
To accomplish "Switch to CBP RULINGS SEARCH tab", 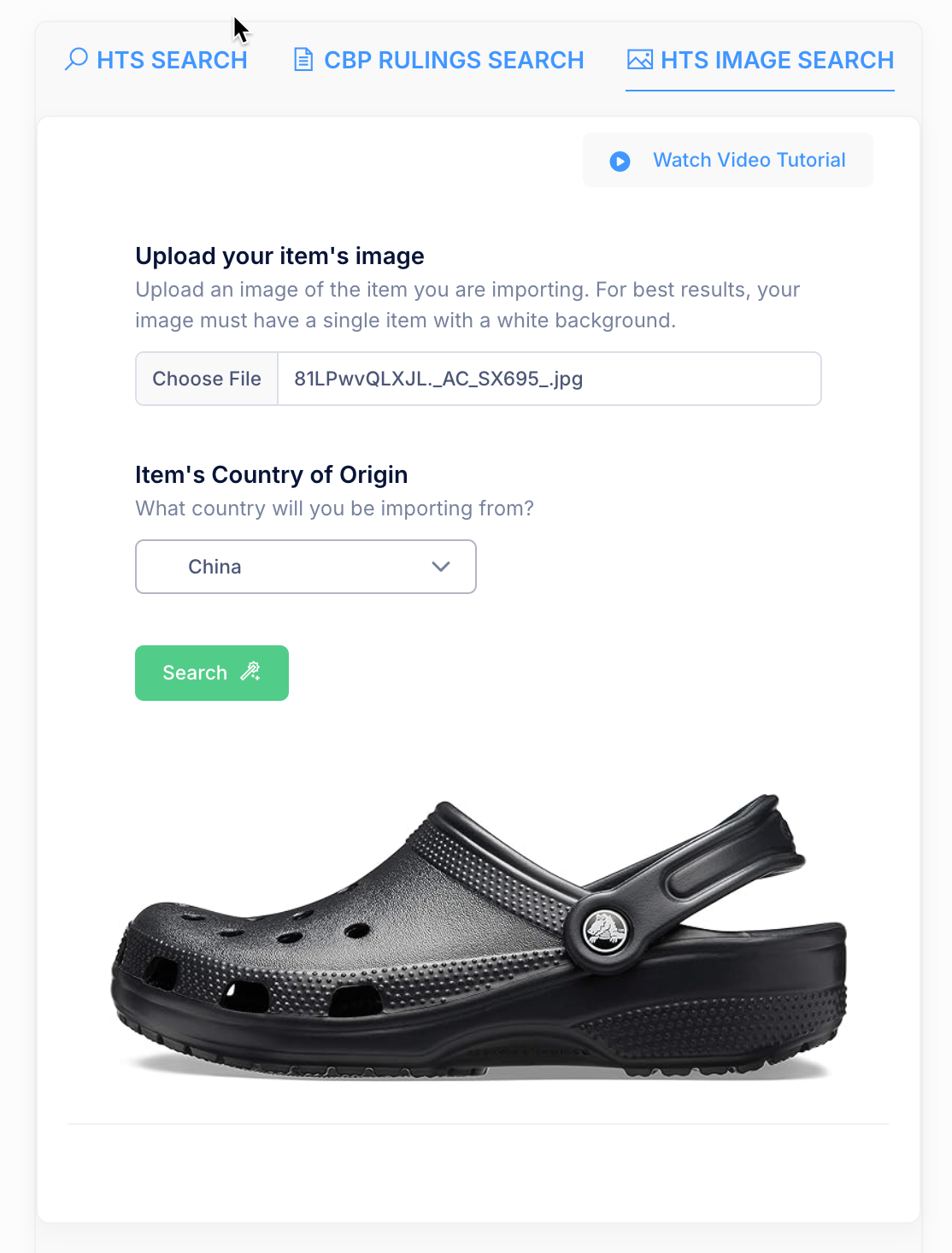I will click(x=438, y=60).
